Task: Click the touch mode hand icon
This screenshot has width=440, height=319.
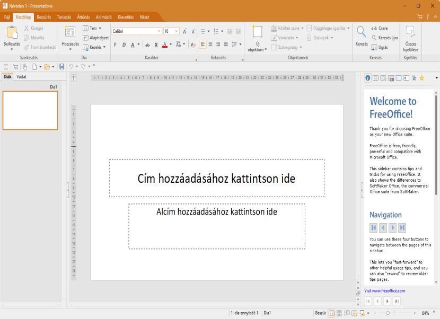Action: click(25, 67)
